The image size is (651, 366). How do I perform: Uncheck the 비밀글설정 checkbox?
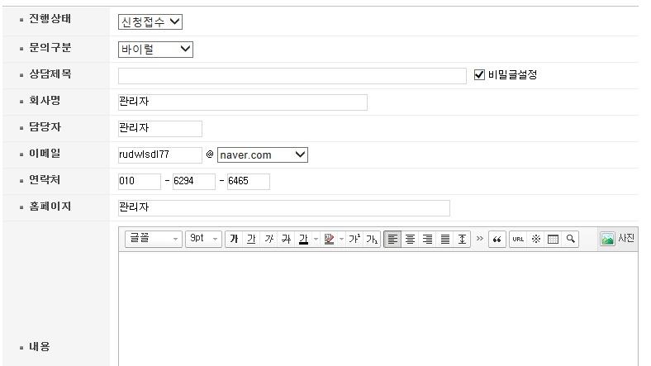(480, 75)
